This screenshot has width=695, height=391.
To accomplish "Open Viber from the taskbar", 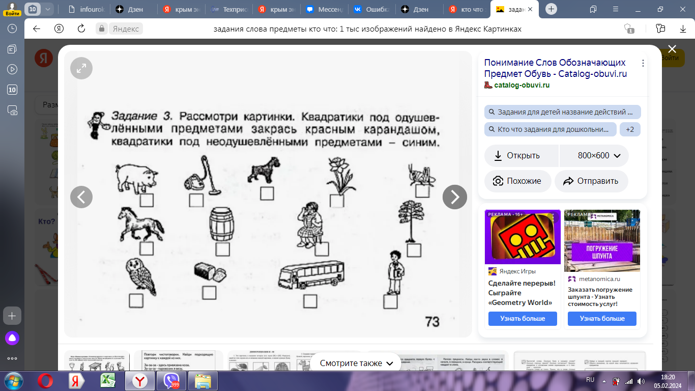I will click(171, 381).
